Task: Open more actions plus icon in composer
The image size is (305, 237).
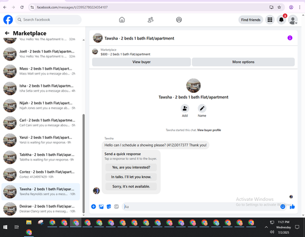Action: tap(93, 206)
